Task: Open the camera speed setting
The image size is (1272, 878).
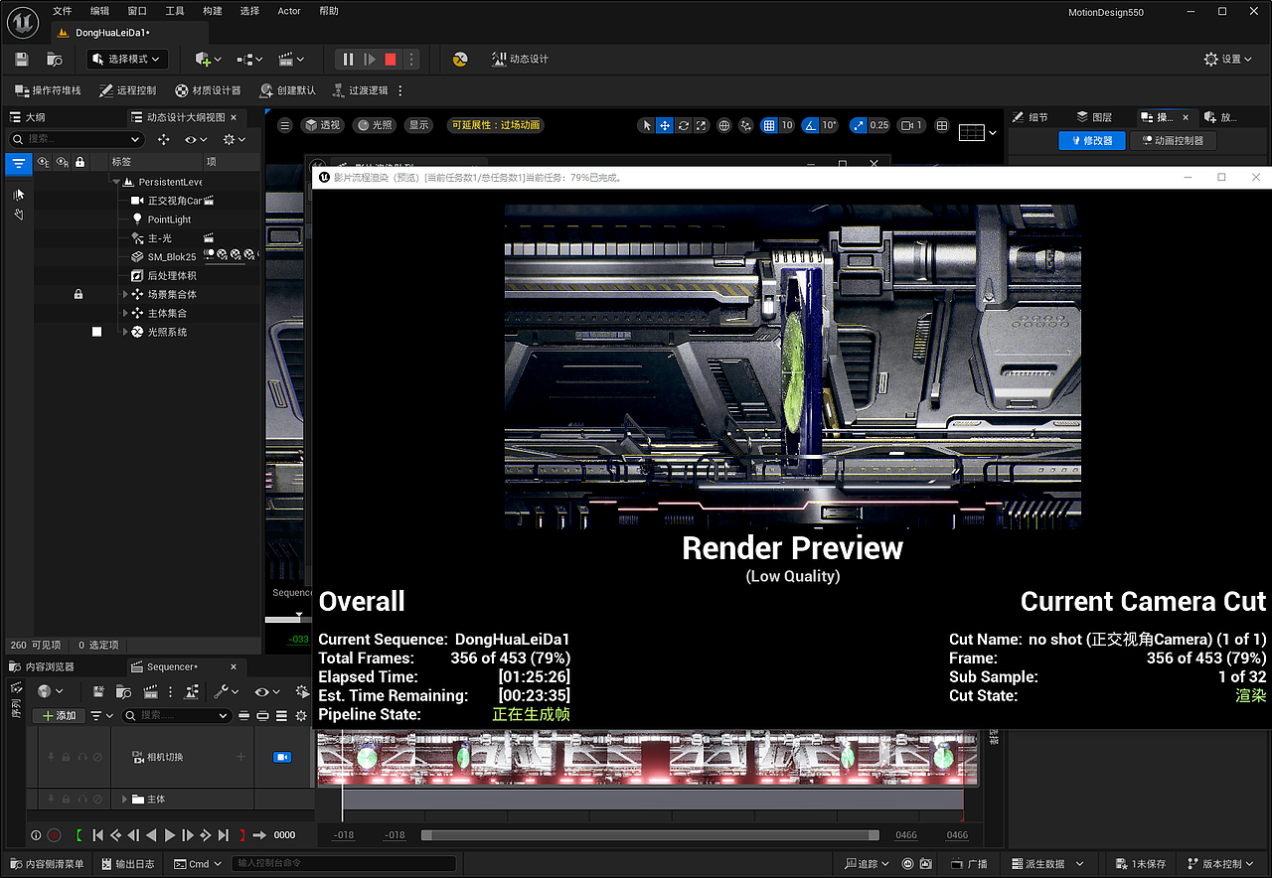Action: click(x=910, y=126)
